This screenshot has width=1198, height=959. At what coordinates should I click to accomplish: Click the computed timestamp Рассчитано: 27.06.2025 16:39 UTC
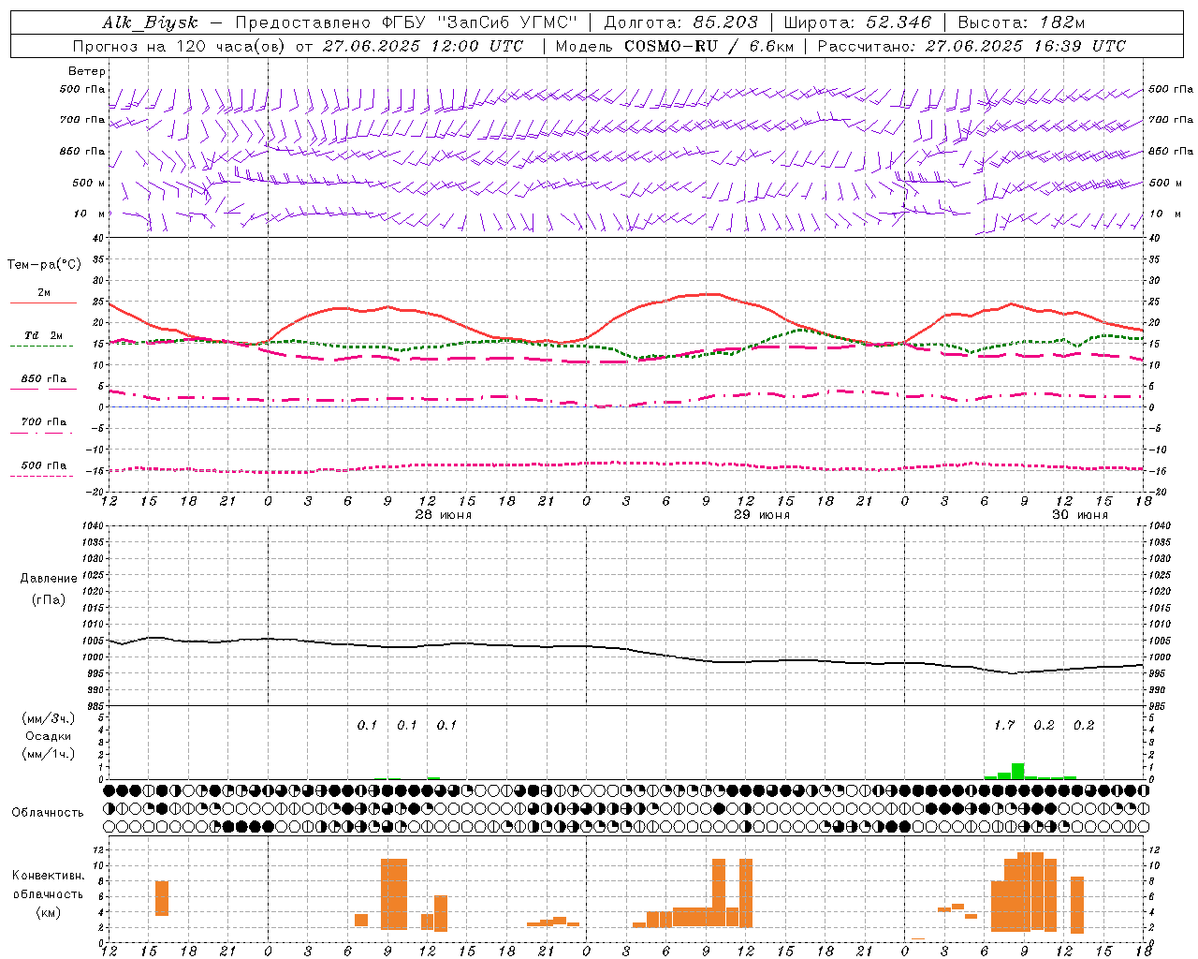(x=972, y=46)
